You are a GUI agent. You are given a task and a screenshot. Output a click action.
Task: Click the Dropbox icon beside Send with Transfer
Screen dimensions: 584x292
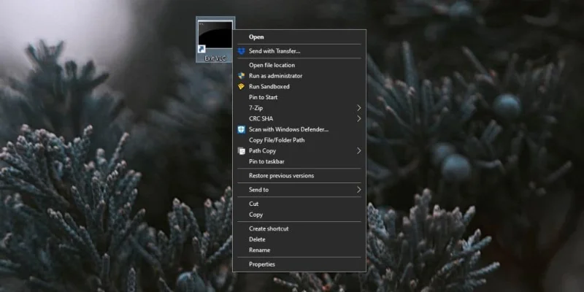[x=242, y=51]
